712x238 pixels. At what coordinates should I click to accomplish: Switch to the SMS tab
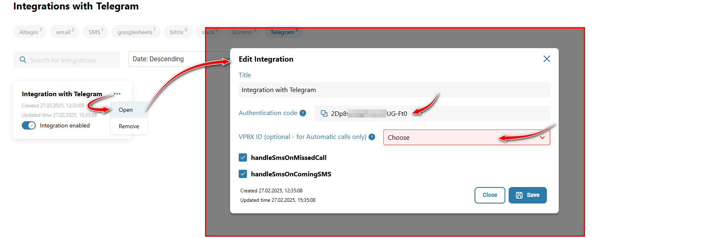95,32
